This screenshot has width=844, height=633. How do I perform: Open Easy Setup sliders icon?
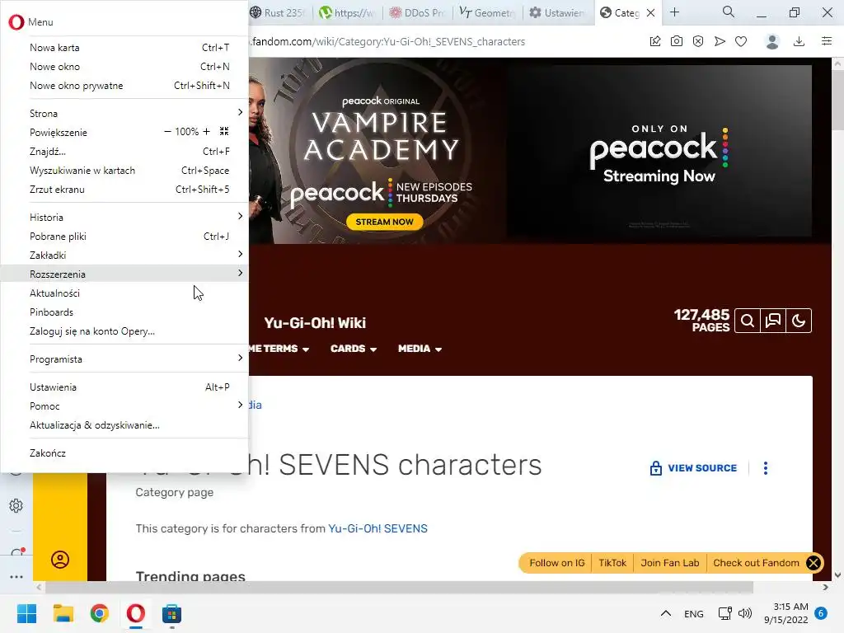tap(827, 41)
